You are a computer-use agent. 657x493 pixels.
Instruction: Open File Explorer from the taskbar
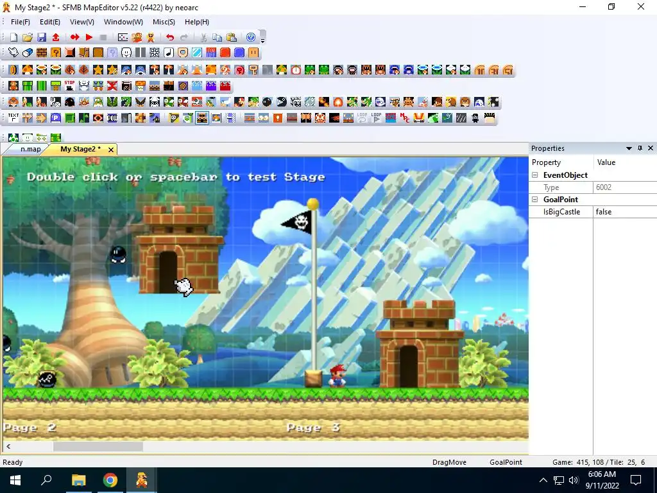pyautogui.click(x=78, y=480)
